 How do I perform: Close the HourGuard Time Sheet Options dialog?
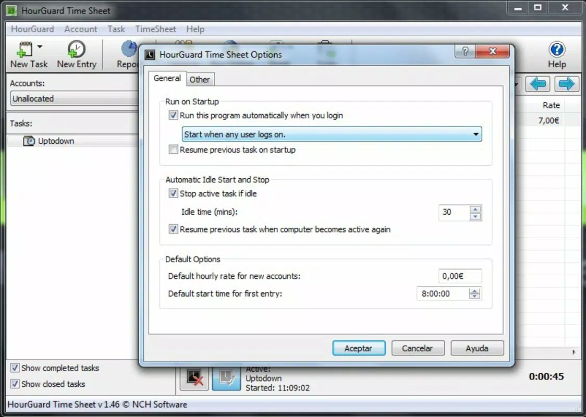[x=493, y=51]
